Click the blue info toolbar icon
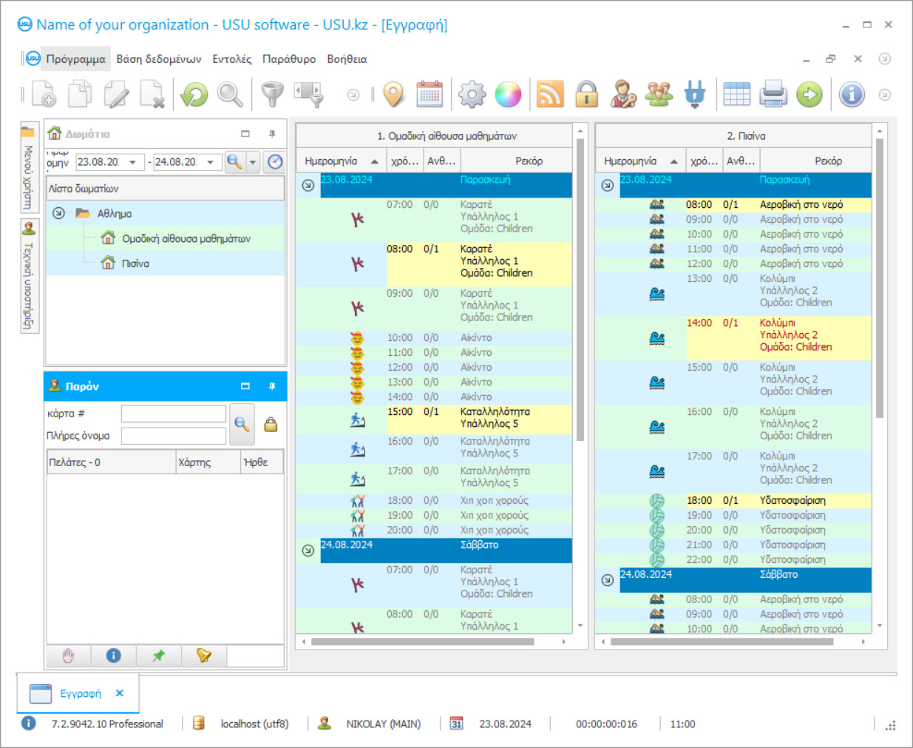This screenshot has width=913, height=748. click(852, 95)
